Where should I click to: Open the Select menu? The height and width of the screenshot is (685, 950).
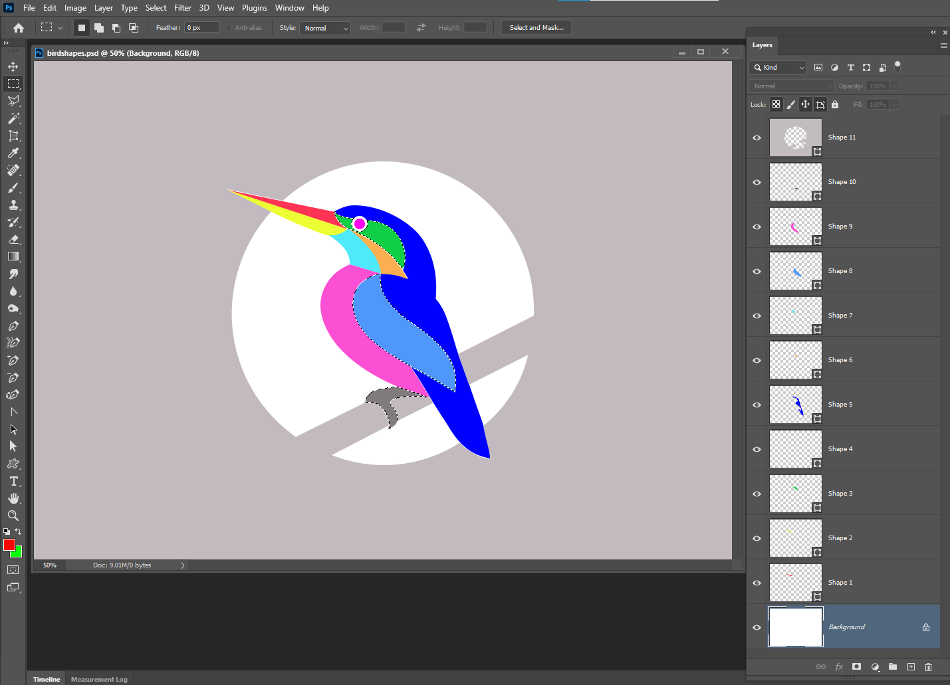(x=156, y=7)
